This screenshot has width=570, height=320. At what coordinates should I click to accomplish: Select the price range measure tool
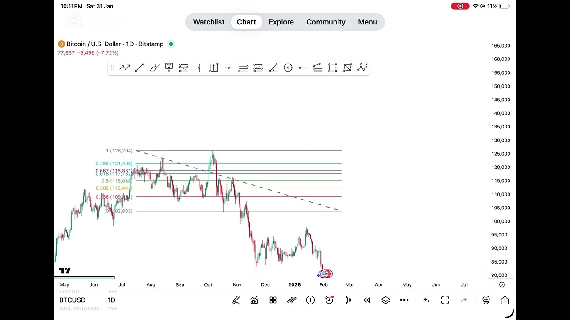pos(214,68)
